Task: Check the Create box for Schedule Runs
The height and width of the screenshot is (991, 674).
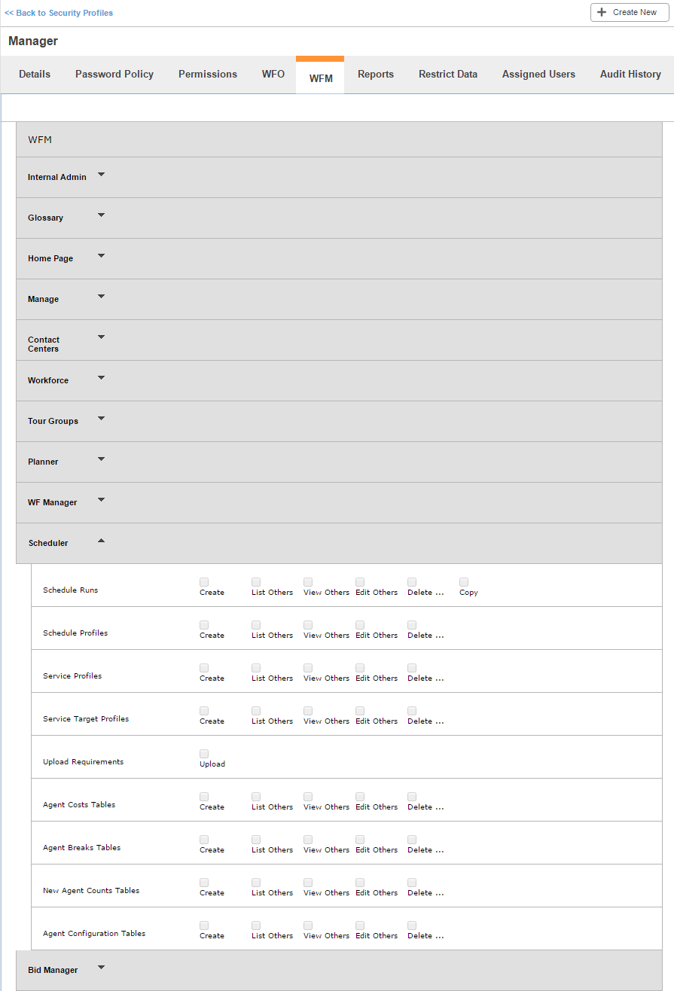Action: coord(204,582)
